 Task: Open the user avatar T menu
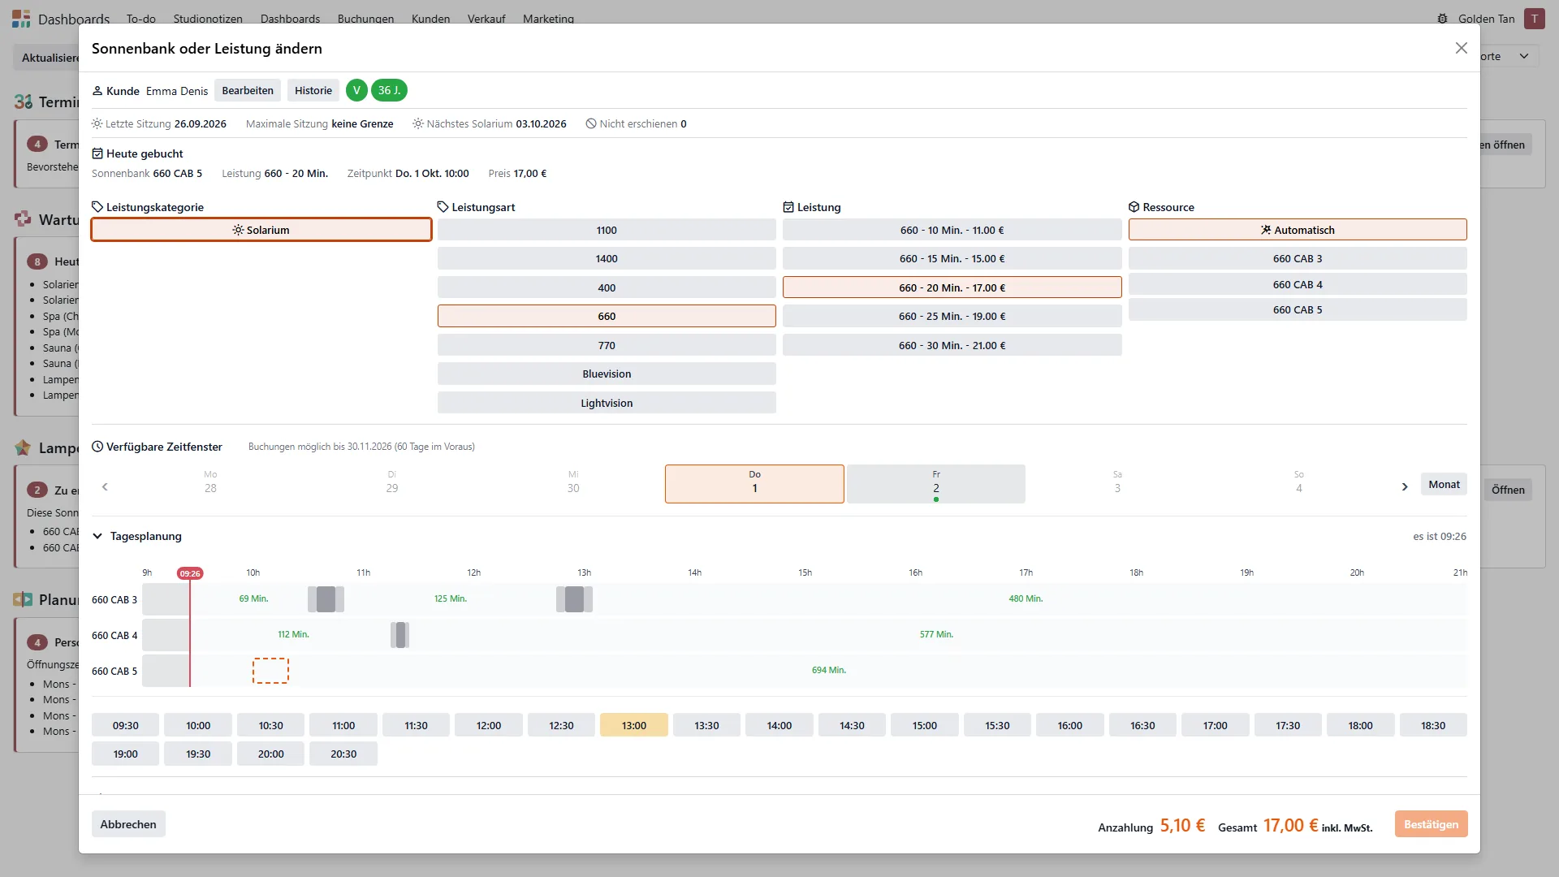(1534, 19)
